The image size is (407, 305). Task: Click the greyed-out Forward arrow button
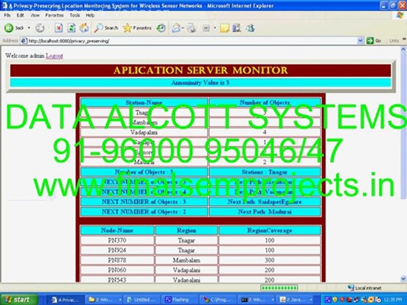[x=40, y=28]
